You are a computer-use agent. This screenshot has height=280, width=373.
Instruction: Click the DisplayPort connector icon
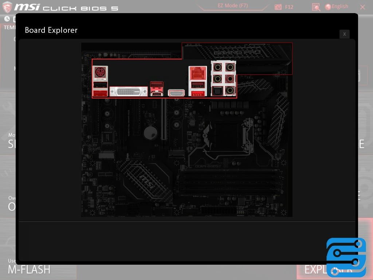click(157, 87)
